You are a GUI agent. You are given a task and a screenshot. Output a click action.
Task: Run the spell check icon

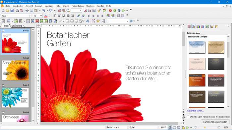(x=104, y=11)
